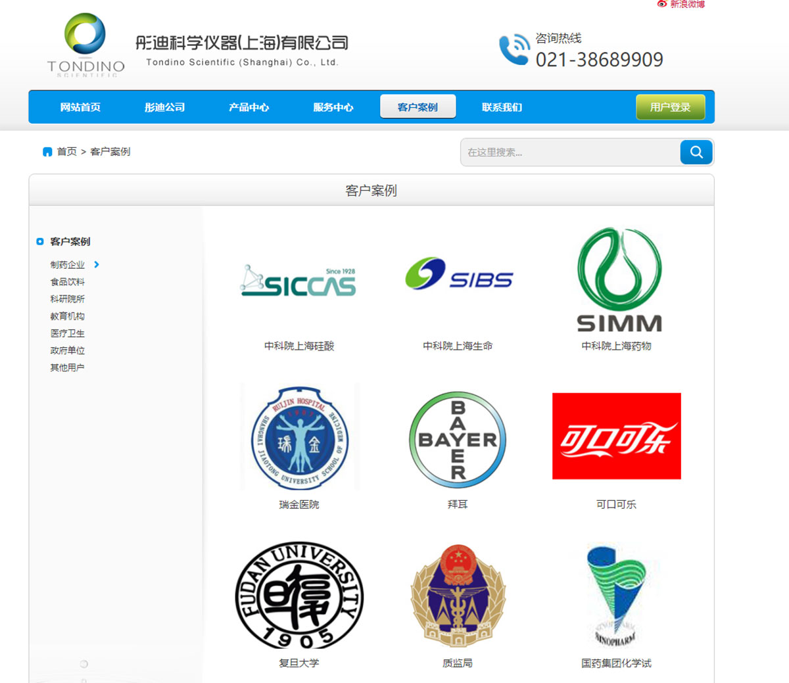Select the 复旦大学 university seal
This screenshot has width=789, height=683.
pos(298,595)
